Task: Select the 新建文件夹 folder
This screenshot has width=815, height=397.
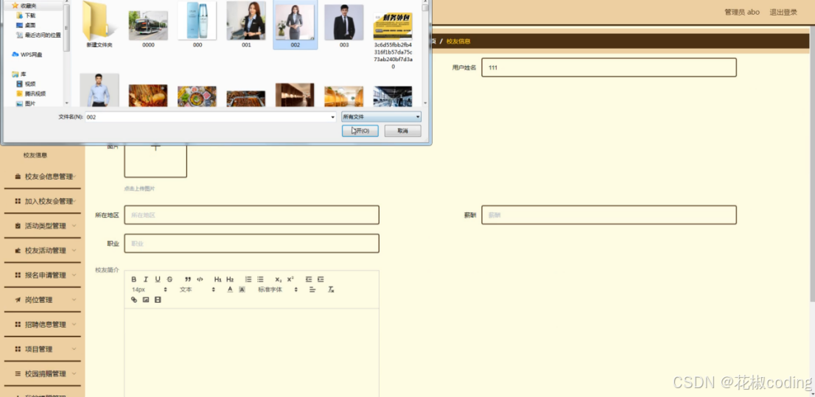Action: tap(99, 25)
